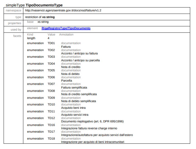Click the TD05 enumeration value
Viewport: 196px width, 149px height.
51,70
